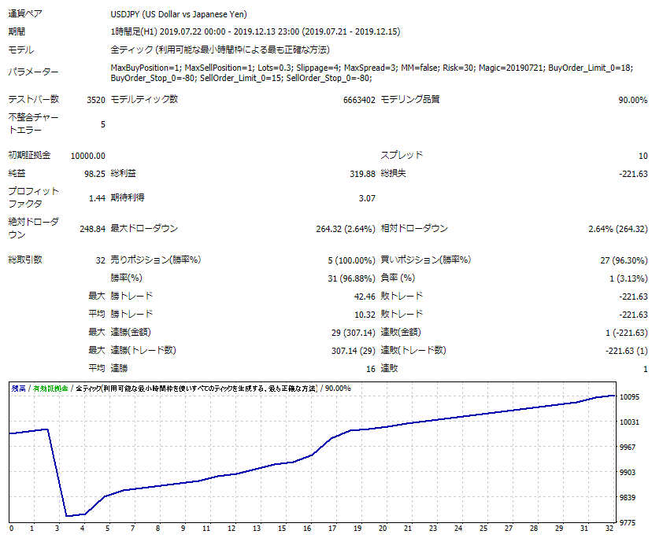The image size is (663, 538).
Task: Click the 勝率 value 31 (96.88%)
Action: [351, 278]
